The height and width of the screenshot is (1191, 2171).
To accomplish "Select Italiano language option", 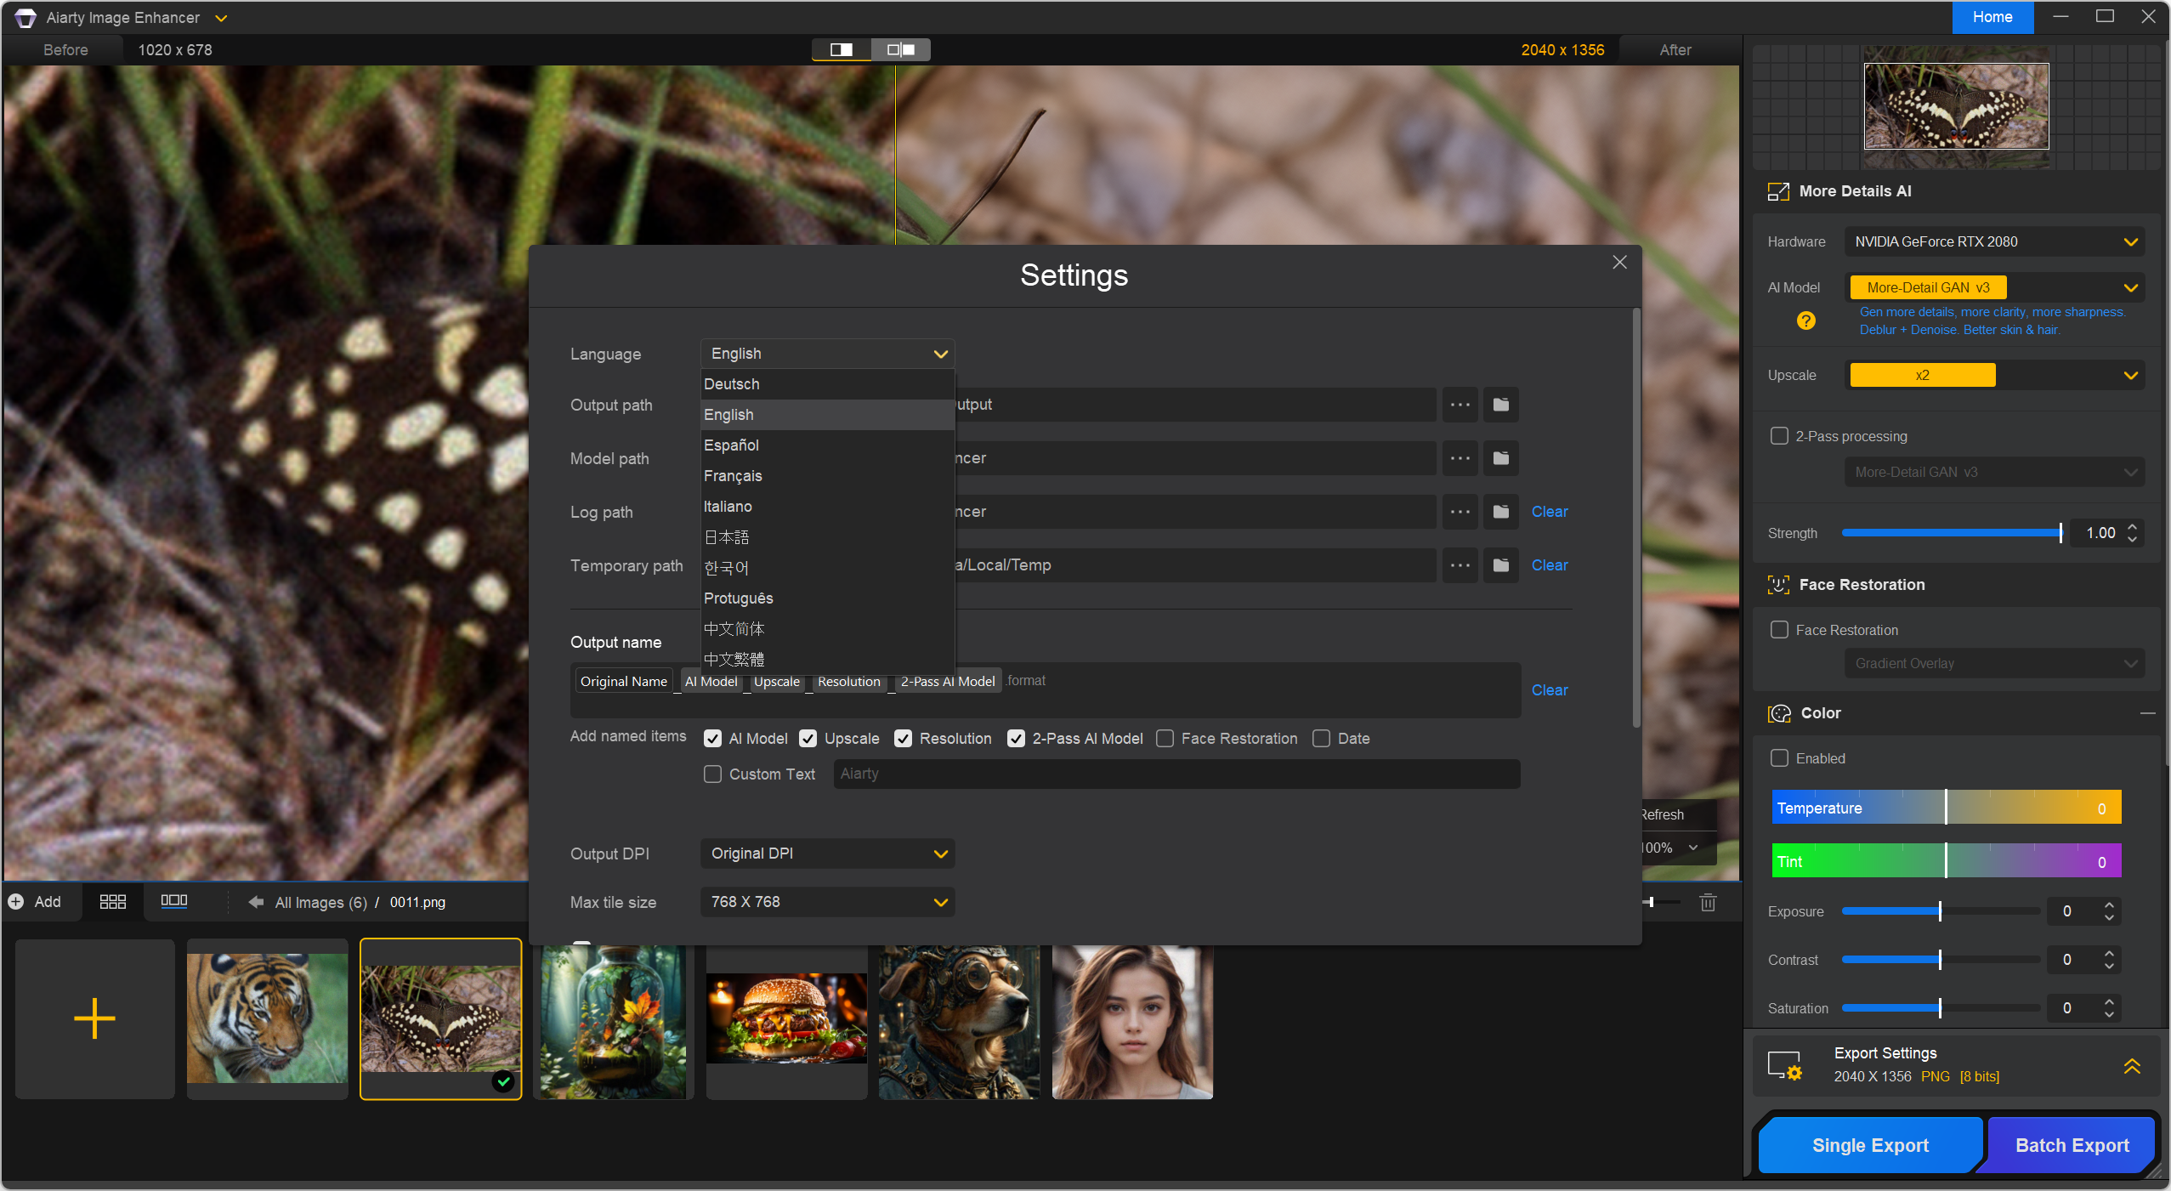I will [x=728, y=507].
